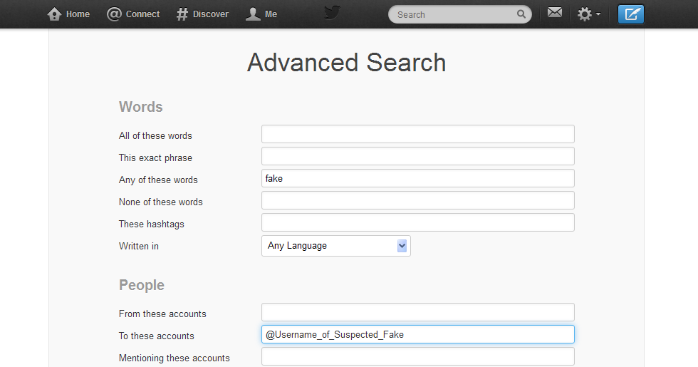Click the From these accounts field

coord(417,312)
